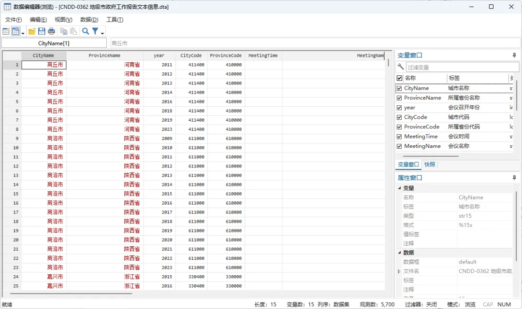Uncheck the year variable checkbox
The height and width of the screenshot is (309, 522).
click(399, 108)
